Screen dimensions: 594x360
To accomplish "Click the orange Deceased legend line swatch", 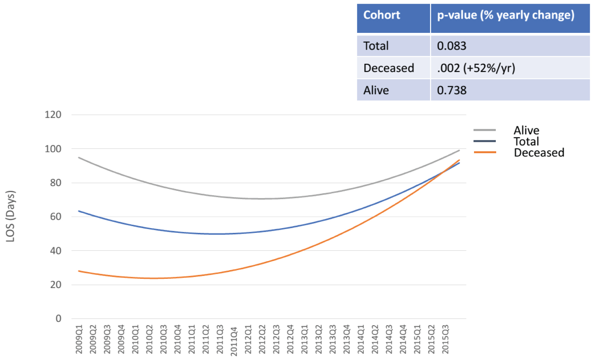I will [484, 152].
